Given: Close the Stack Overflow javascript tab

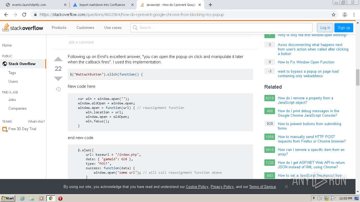Looking at the screenshot, I should [x=200, y=5].
